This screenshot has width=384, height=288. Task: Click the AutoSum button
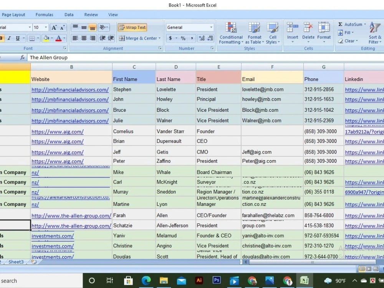click(352, 24)
